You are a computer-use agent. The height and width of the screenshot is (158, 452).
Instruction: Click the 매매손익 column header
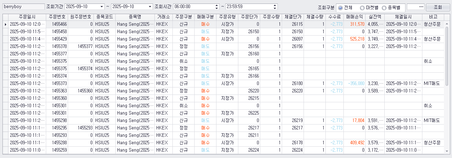(x=355, y=17)
